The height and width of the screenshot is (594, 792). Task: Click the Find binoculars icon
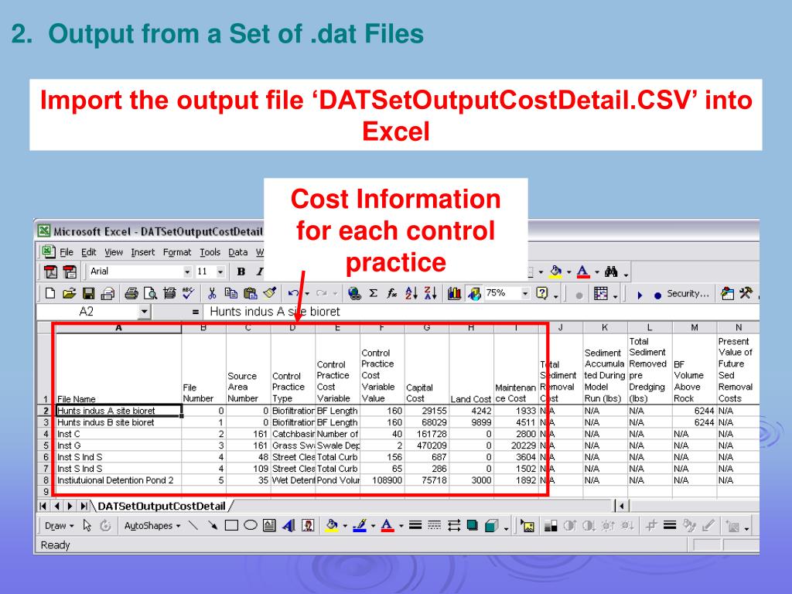611,272
